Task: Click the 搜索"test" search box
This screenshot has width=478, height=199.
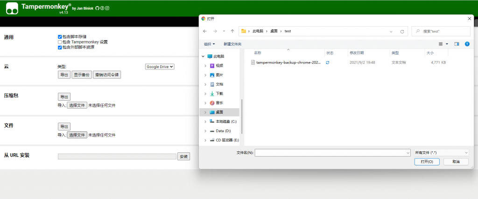Action: click(x=441, y=31)
